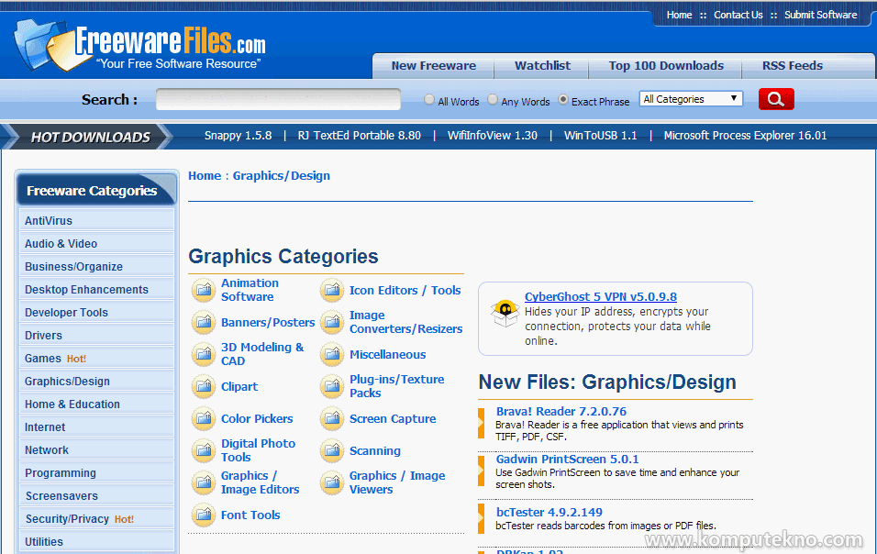Viewport: 877px width, 554px height.
Task: Select Desktop Enhancements category
Action: point(96,289)
